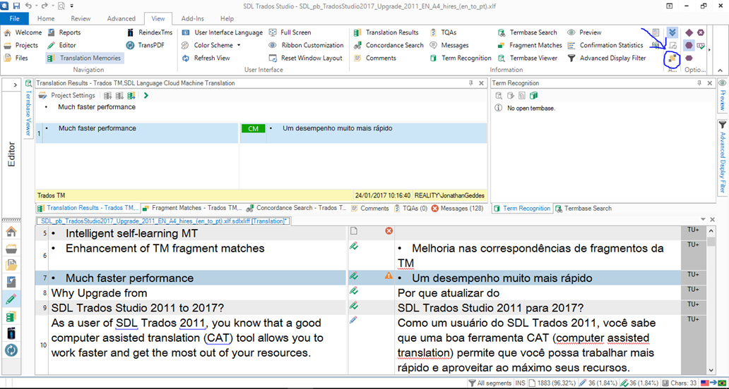Expand the ribbon overflow arrow beside Options

pyautogui.click(x=709, y=50)
